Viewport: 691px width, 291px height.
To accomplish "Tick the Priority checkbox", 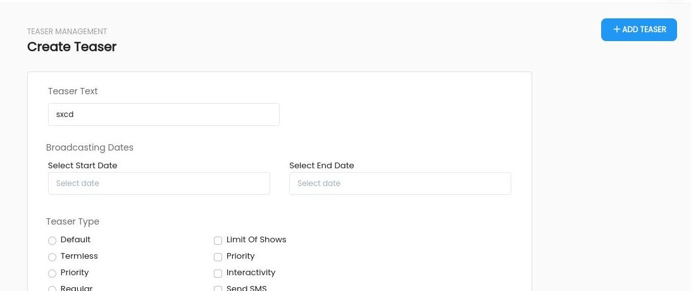I will [218, 257].
